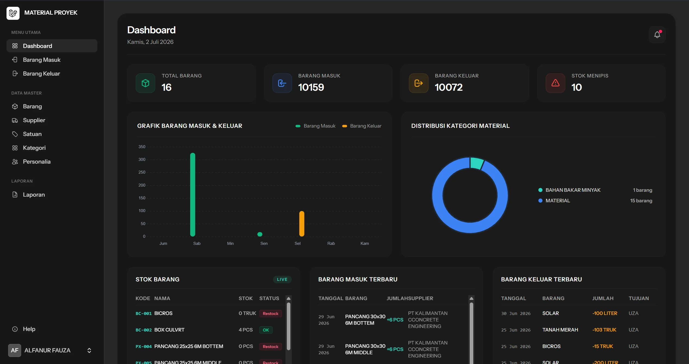
Task: Click the LIVE badge in Stok Barang
Action: (282, 279)
